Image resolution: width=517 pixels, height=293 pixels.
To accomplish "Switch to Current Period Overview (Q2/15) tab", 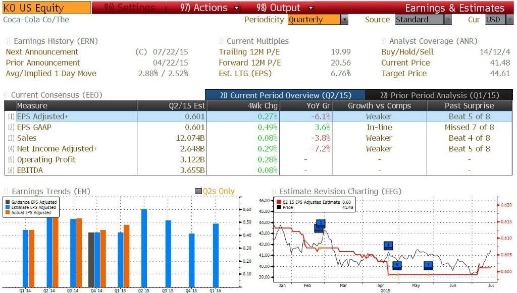I will point(285,95).
